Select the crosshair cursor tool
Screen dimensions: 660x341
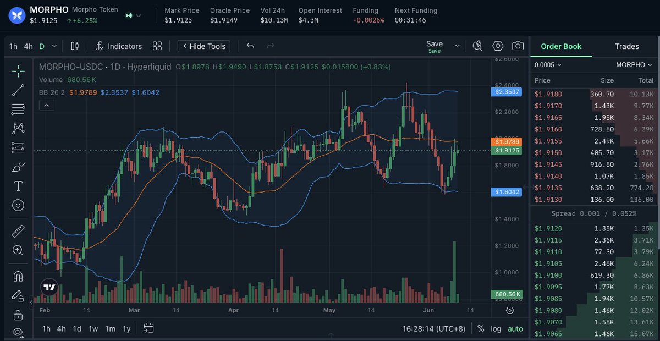click(x=18, y=70)
